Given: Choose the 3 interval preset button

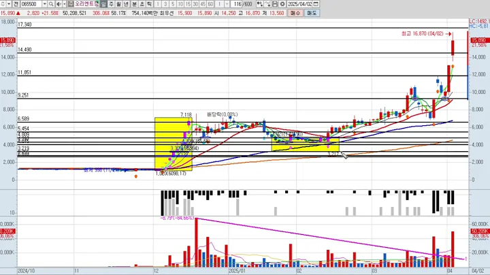Looking at the screenshot, I should pos(165,4).
